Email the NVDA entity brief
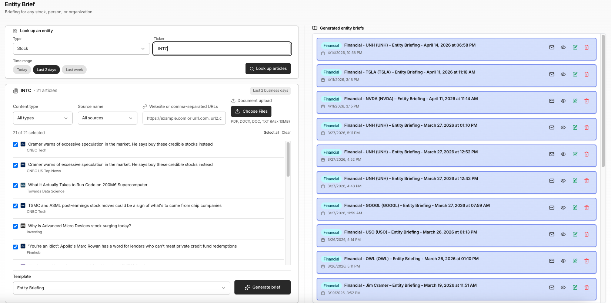The width and height of the screenshot is (611, 303). point(552,101)
